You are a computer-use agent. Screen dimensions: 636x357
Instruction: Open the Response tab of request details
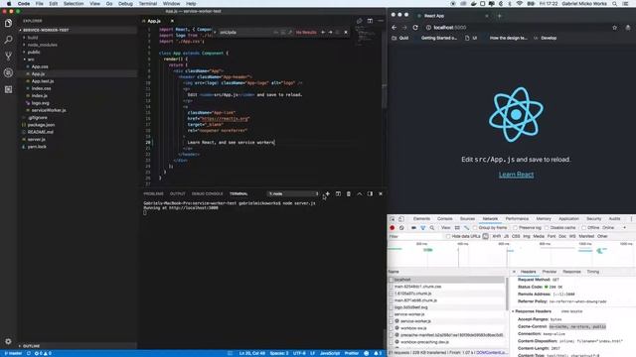[571, 272]
